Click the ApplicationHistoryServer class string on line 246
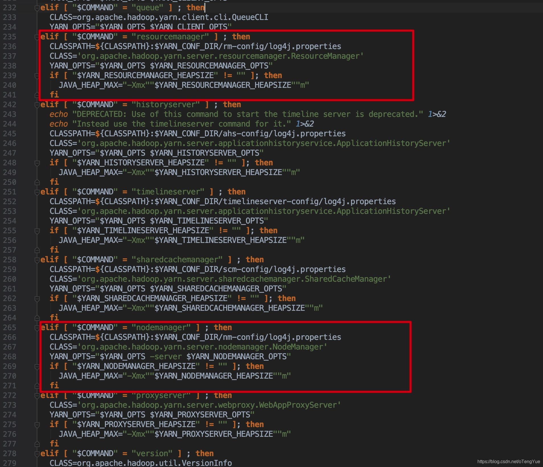 click(x=264, y=143)
